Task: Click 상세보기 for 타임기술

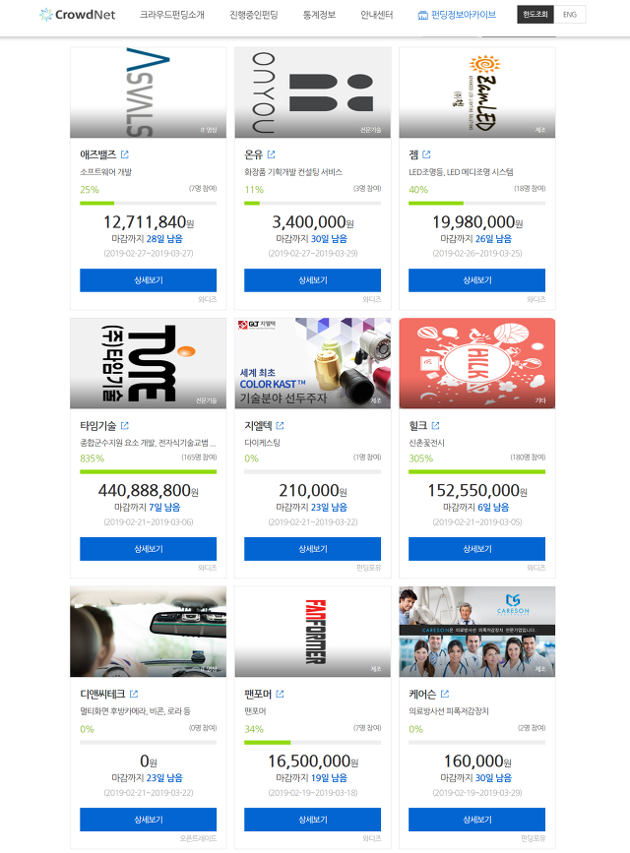Action: tap(148, 549)
